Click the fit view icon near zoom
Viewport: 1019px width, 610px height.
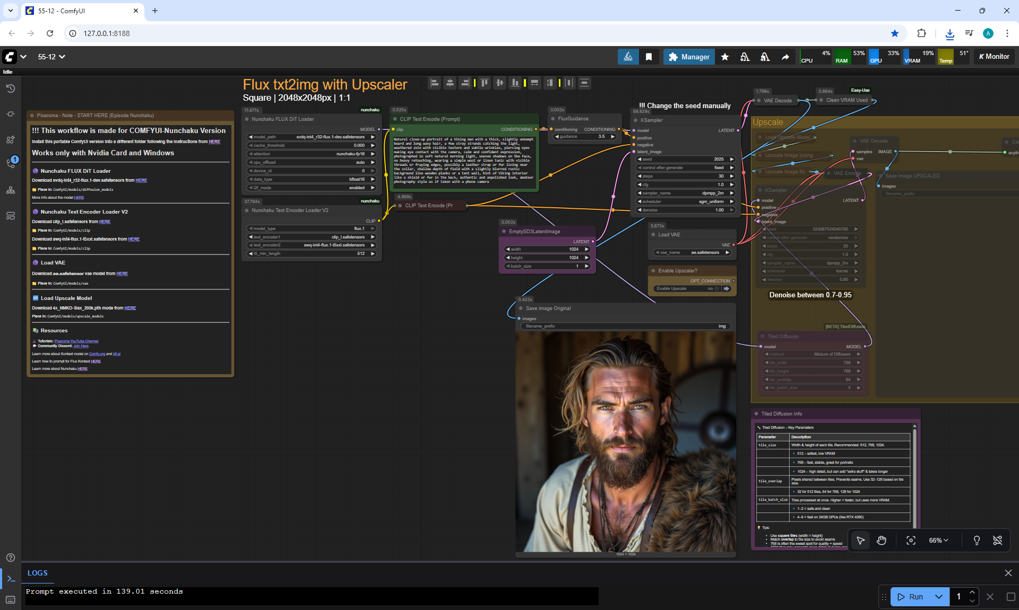pyautogui.click(x=911, y=540)
